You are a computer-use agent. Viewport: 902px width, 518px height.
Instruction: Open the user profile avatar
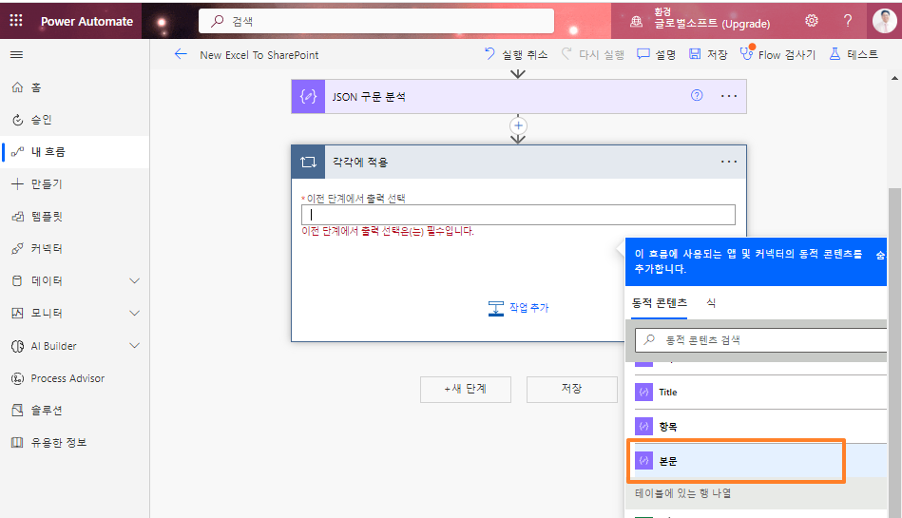884,21
